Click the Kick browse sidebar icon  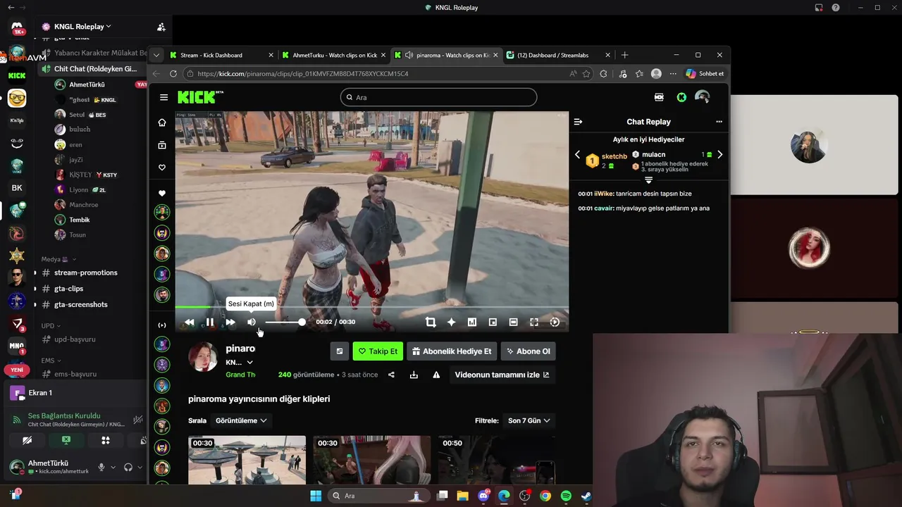(x=162, y=145)
